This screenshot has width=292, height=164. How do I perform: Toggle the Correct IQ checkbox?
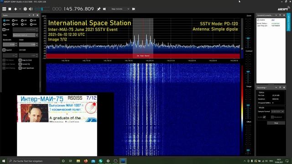point(20,64)
